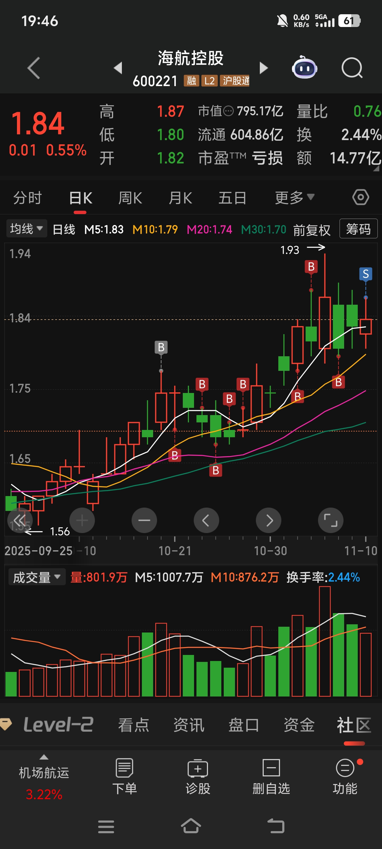This screenshot has width=382, height=849.
Task: Tap the 市值 info circle icon
Action: tap(228, 111)
